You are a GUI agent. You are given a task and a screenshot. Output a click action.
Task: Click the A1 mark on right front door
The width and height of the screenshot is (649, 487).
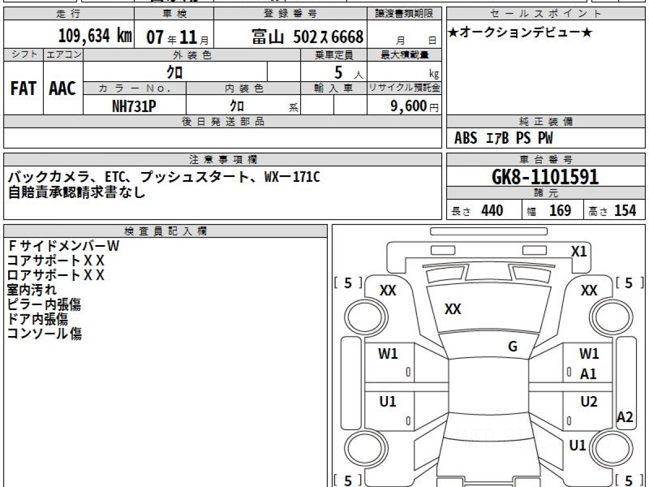click(x=588, y=373)
